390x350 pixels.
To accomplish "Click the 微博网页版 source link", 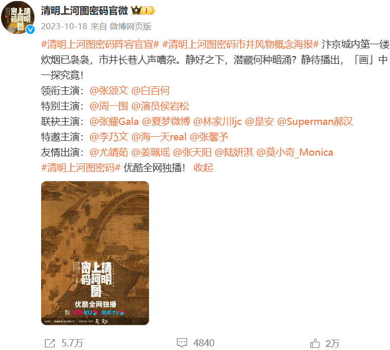I will pyautogui.click(x=131, y=26).
